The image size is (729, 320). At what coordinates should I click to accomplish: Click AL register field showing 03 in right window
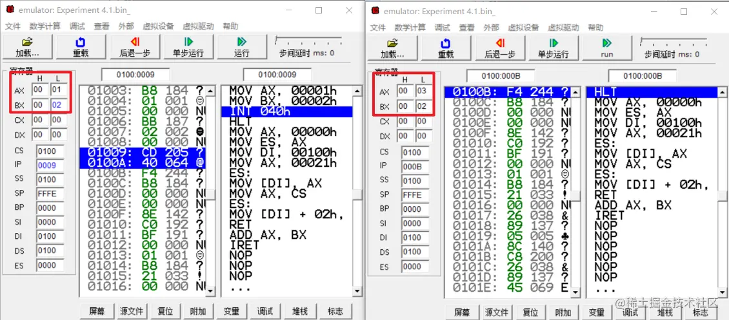(424, 91)
